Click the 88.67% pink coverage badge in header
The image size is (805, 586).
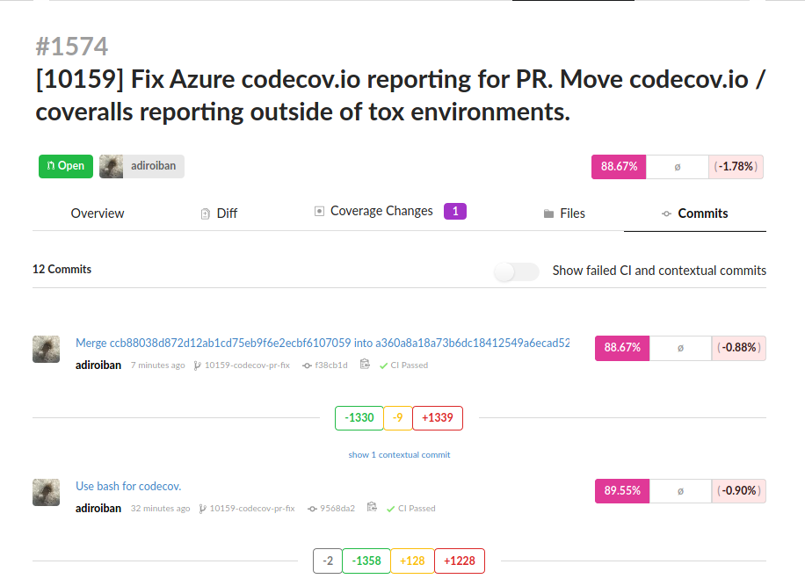tap(619, 167)
